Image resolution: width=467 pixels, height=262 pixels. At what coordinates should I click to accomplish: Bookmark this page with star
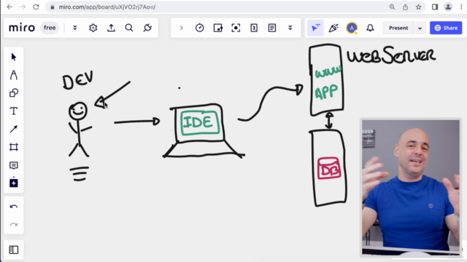[418, 7]
